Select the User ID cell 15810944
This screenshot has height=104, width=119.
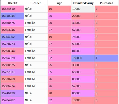12,16
